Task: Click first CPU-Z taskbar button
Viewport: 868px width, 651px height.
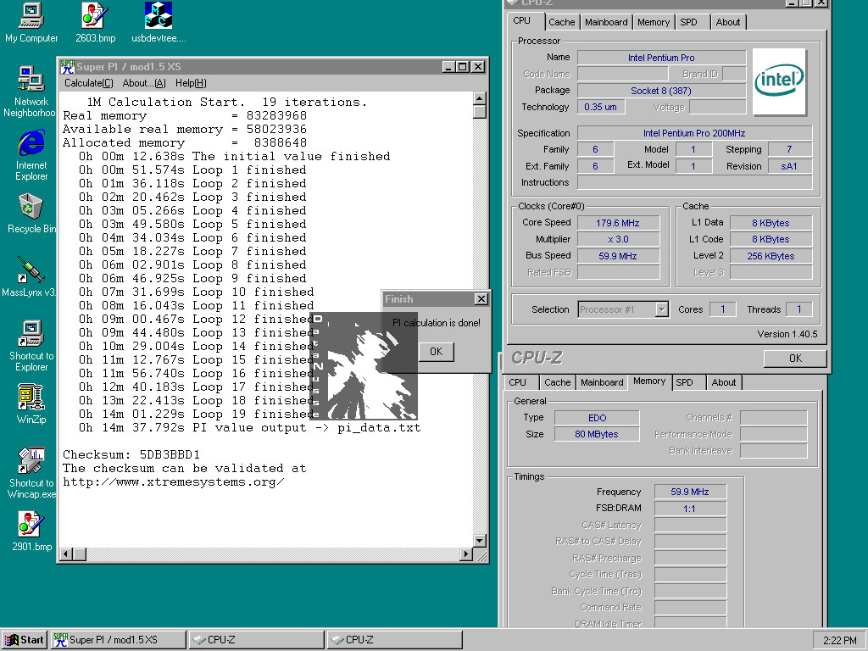Action: [256, 640]
